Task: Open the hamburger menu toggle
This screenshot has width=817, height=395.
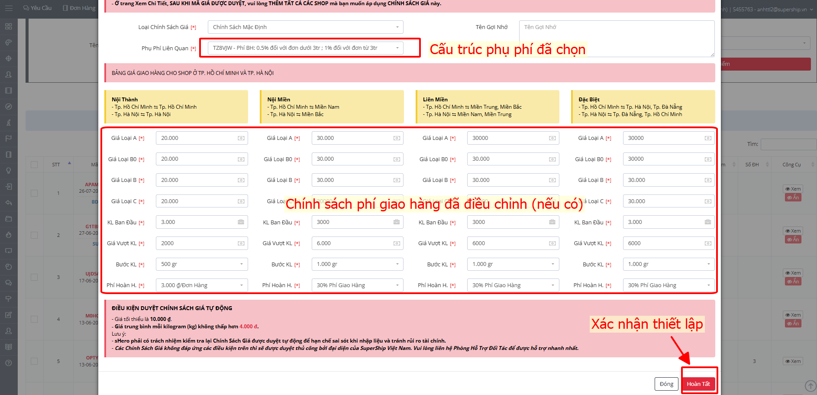Action: 9,8
